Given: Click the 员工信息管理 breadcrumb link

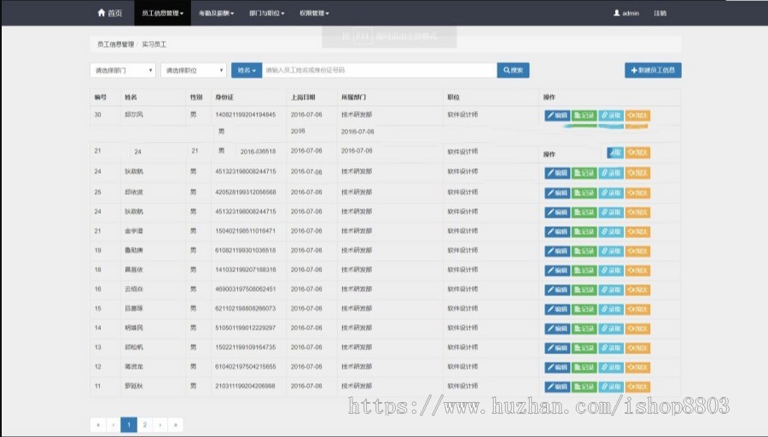Looking at the screenshot, I should [x=115, y=44].
